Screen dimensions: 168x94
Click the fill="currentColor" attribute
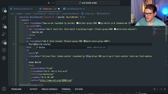click(43, 74)
